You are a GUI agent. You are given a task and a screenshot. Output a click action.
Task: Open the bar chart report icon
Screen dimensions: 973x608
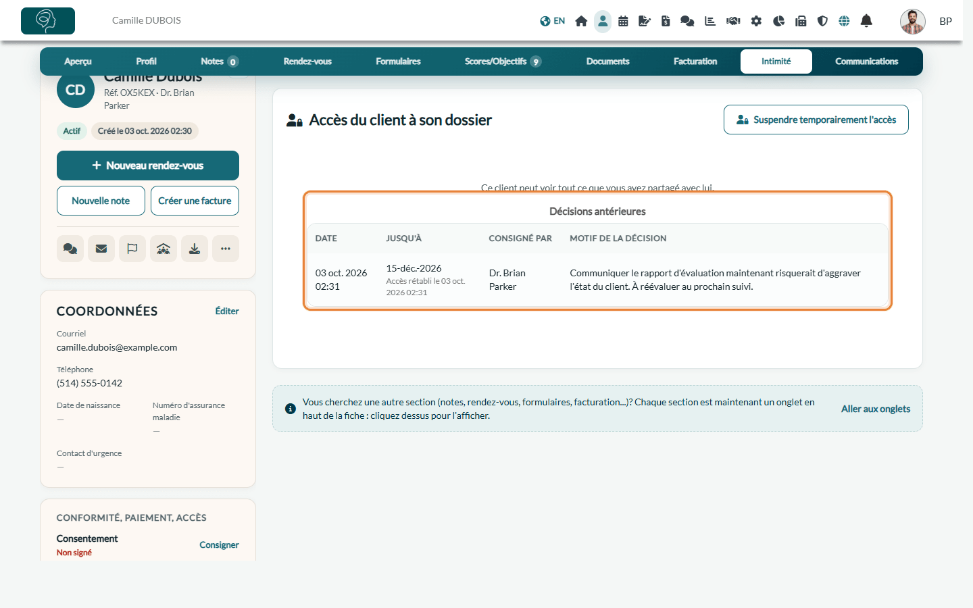pos(710,21)
